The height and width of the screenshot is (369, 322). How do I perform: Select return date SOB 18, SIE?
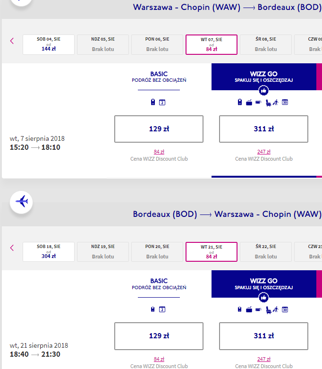(x=49, y=251)
